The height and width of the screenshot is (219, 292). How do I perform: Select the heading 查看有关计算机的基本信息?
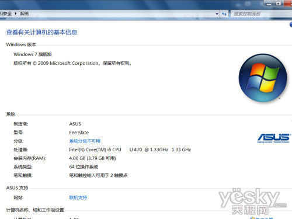41,32
